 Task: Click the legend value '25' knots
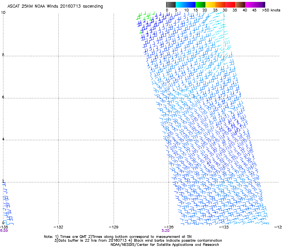(x=215, y=10)
